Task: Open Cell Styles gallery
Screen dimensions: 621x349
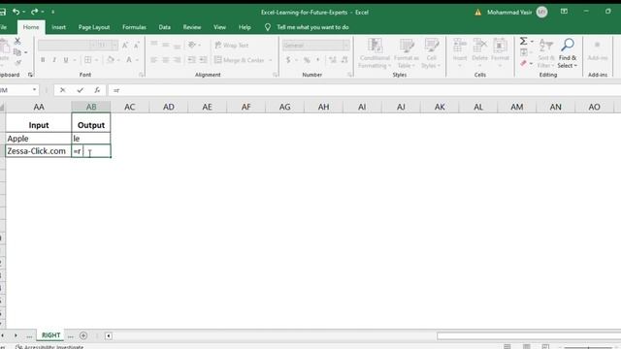Action: (x=431, y=53)
